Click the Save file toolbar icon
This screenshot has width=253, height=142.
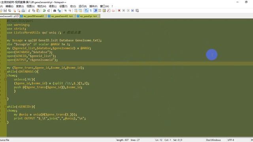tap(5, 11)
